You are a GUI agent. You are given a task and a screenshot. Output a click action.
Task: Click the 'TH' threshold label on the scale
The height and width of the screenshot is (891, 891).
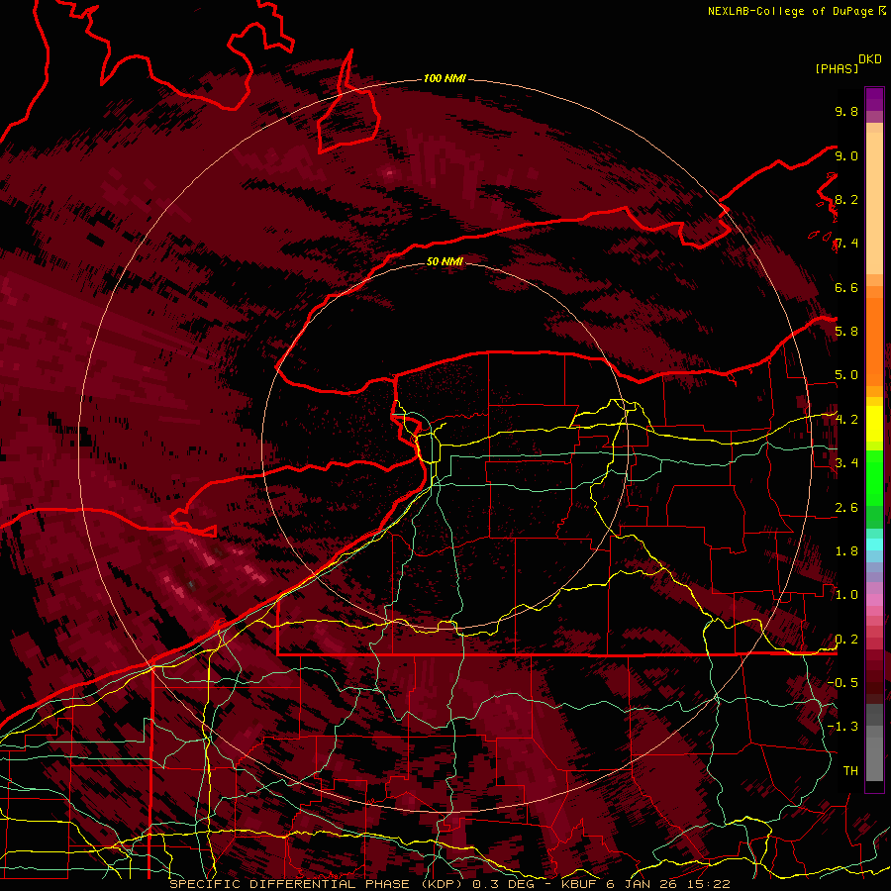click(x=850, y=771)
